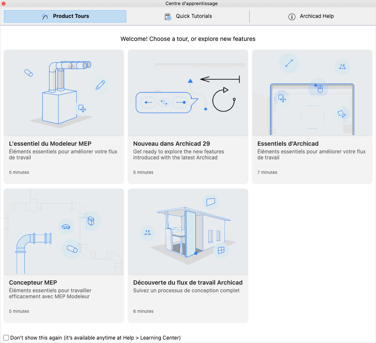
Task: Click the line tool icon in Essentiels d'Archicad
Action: [x=289, y=63]
